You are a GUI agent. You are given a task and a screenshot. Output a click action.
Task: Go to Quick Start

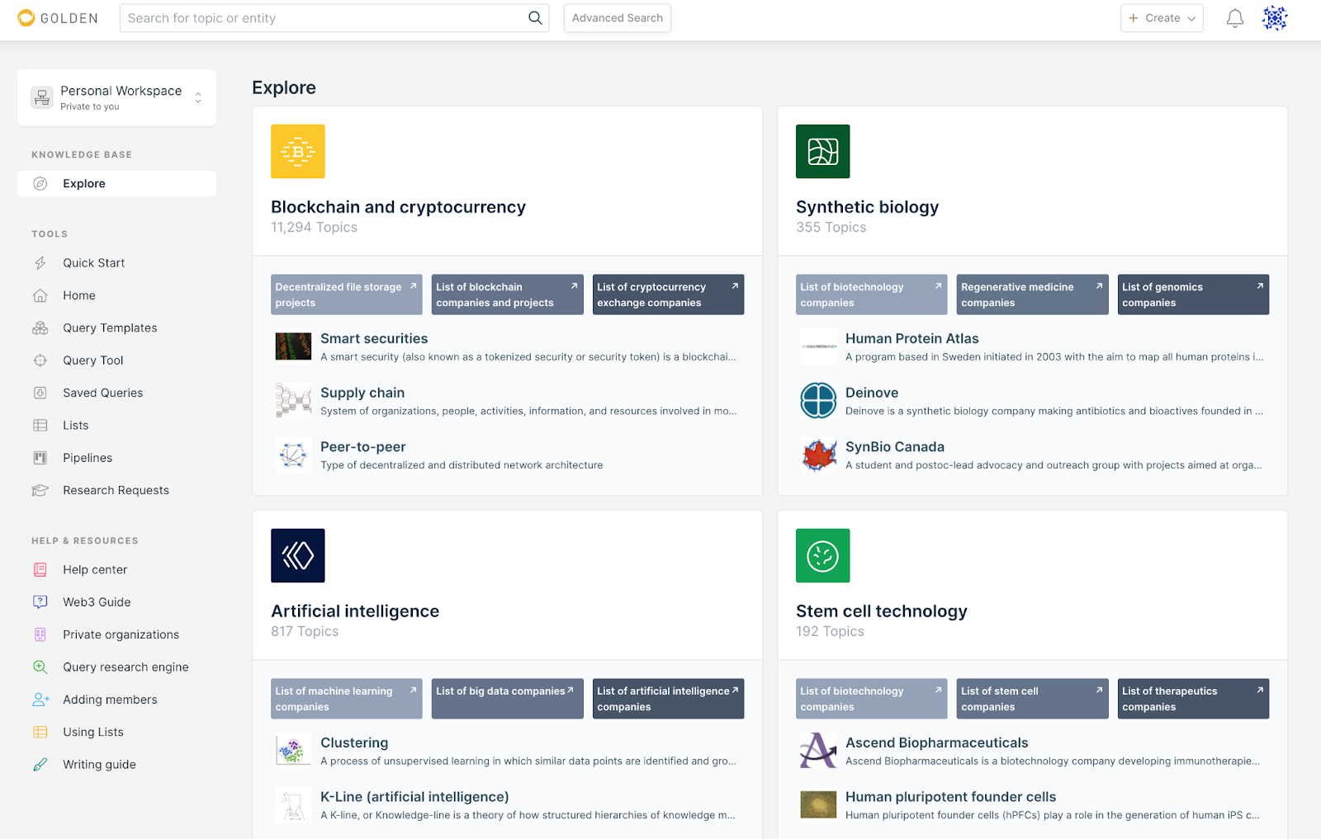(94, 263)
